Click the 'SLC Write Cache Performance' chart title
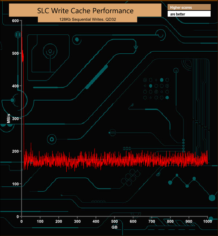Screen dimensions: 218x236 (x=85, y=11)
